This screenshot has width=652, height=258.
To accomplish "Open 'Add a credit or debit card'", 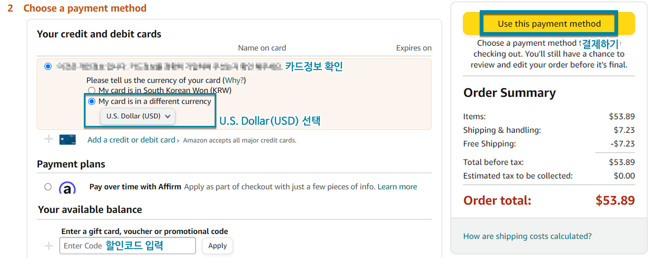I will [131, 140].
